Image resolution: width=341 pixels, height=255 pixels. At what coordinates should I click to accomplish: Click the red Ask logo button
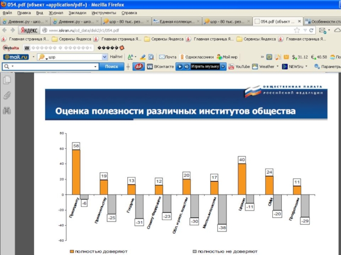[139, 67]
